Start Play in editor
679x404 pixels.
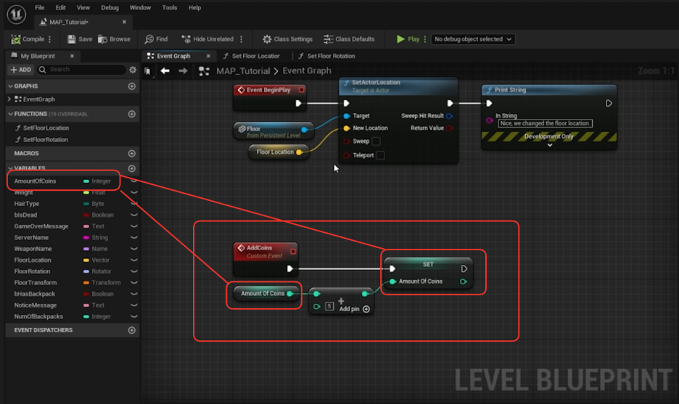click(408, 39)
